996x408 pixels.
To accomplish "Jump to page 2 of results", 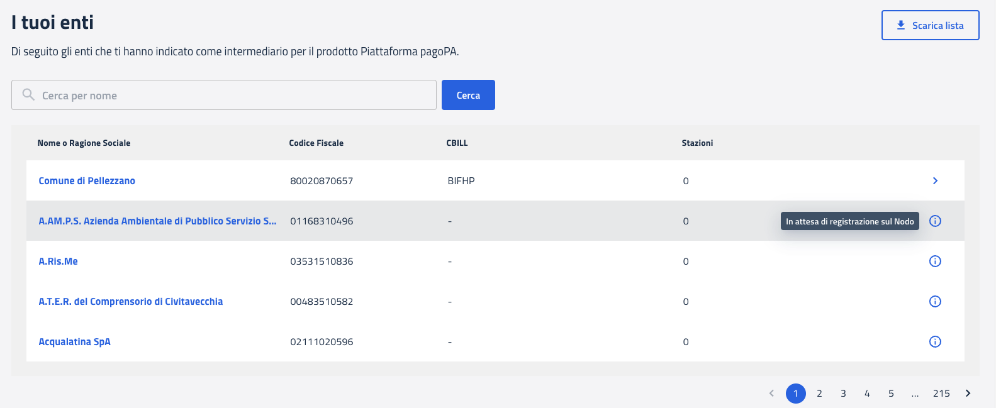I will pos(819,393).
